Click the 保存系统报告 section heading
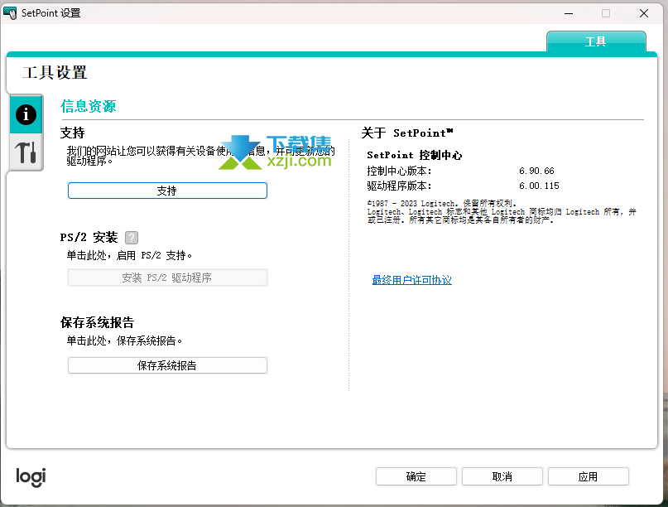Screen dimensions: 668x507 pos(97,322)
